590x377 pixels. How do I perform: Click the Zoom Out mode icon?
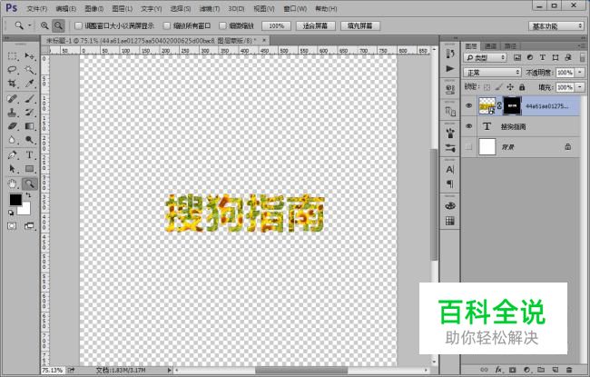click(x=58, y=25)
